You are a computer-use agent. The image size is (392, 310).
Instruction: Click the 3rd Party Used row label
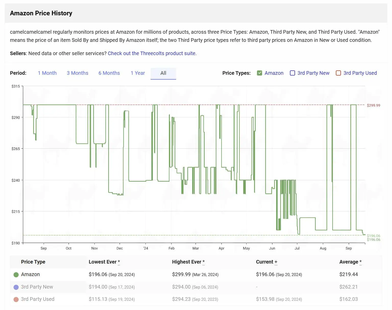38,299
